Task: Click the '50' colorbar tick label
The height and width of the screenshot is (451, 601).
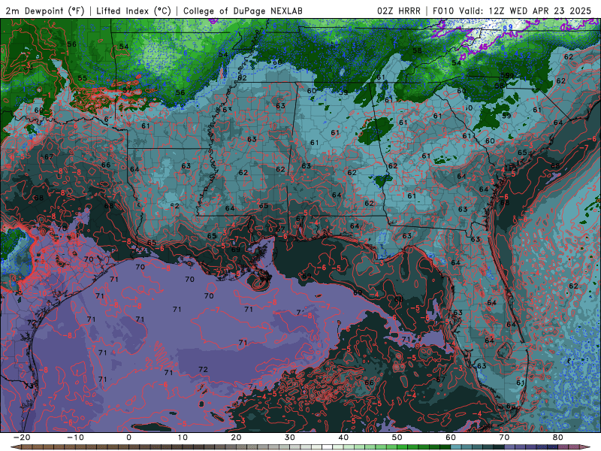Action: [x=397, y=437]
